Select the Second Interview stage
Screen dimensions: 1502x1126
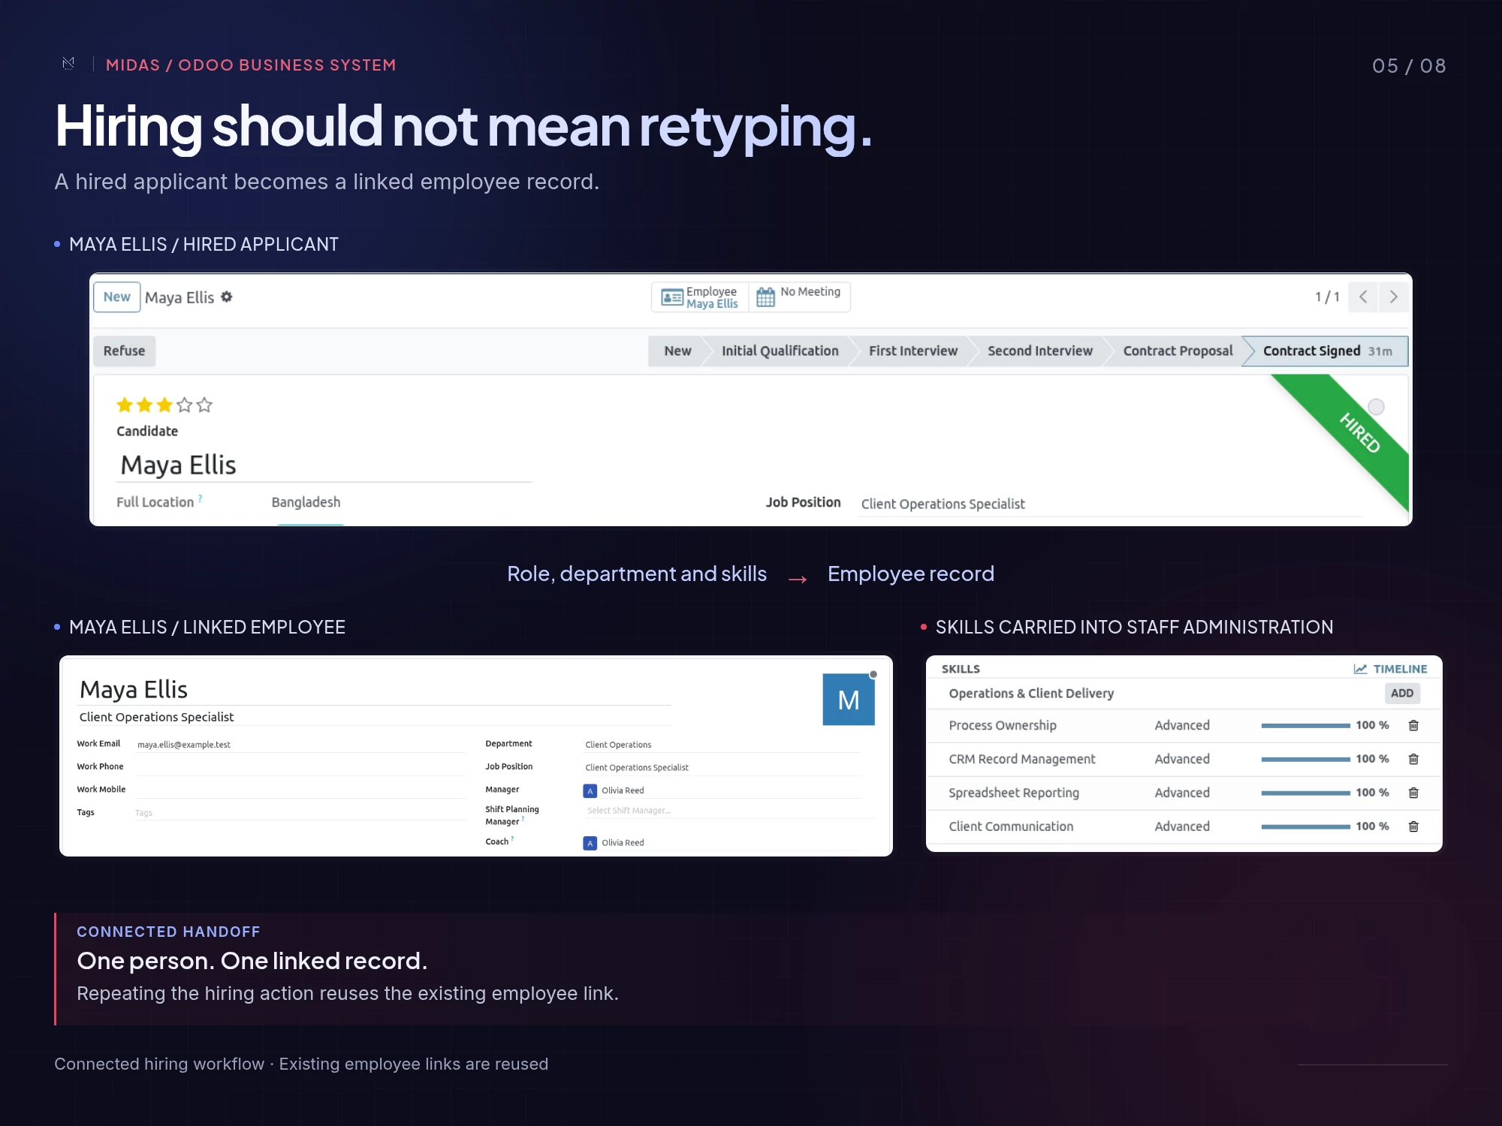(x=1040, y=351)
